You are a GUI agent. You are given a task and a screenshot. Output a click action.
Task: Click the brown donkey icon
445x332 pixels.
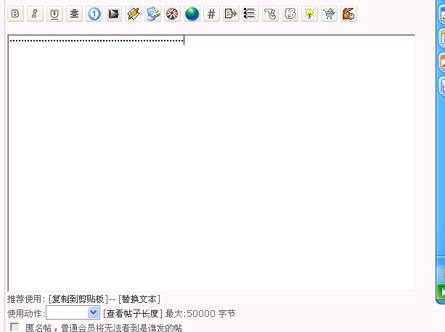click(348, 14)
